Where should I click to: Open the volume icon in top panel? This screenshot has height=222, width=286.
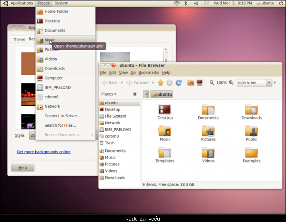196,3
